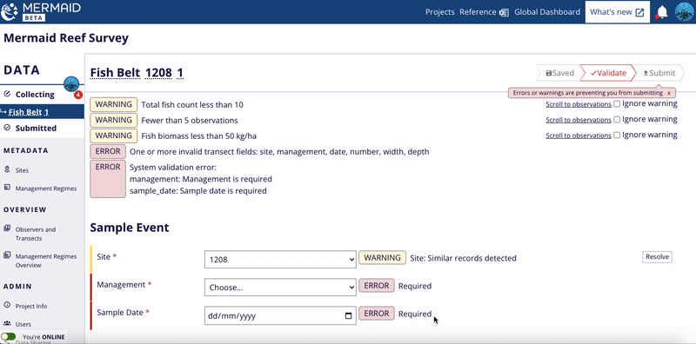
Task: Open Management Regimes Overview
Action: click(46, 261)
